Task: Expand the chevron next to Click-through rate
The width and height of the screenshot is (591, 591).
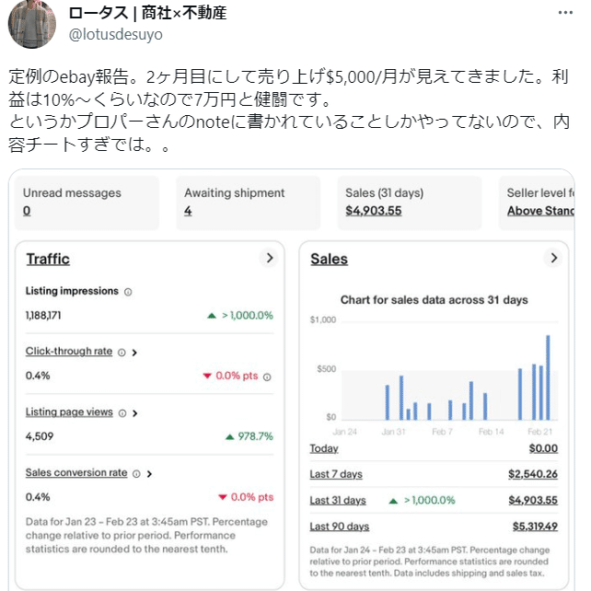Action: (134, 353)
